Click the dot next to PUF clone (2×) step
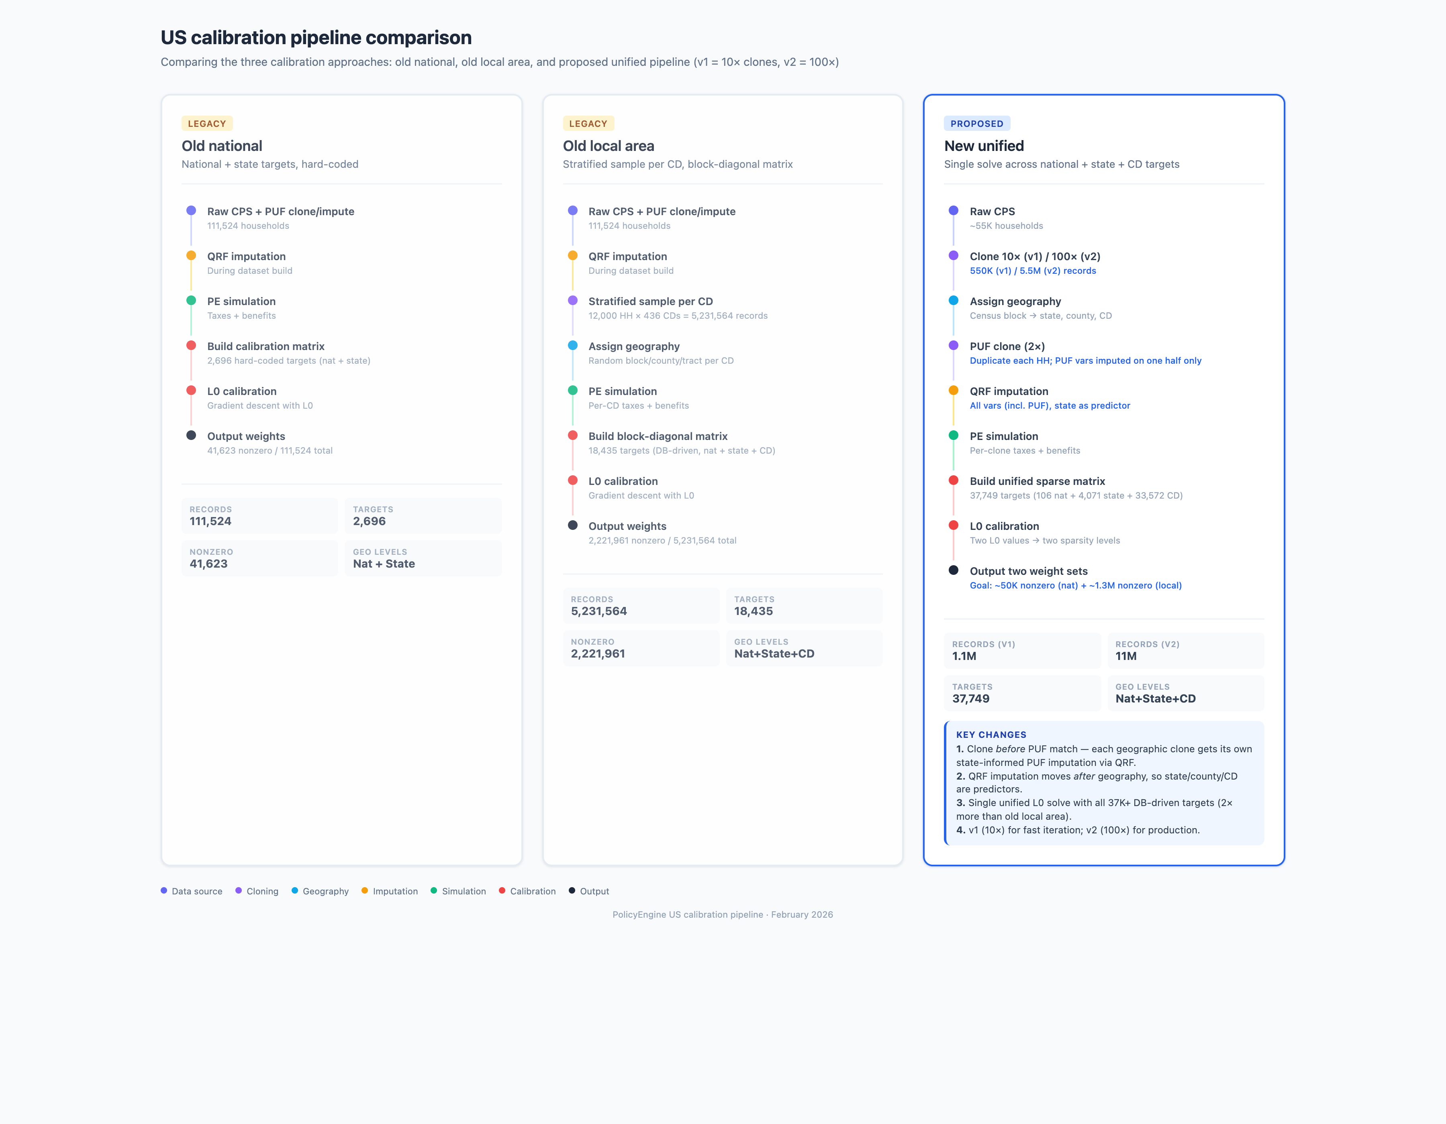The width and height of the screenshot is (1446, 1124). [x=954, y=345]
